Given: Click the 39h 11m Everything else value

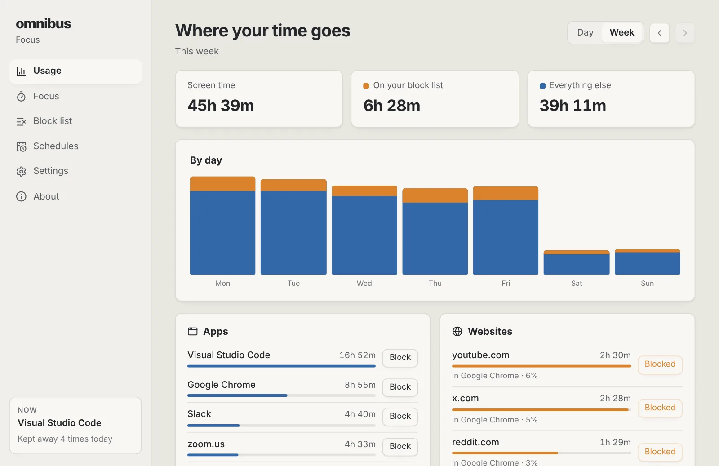Looking at the screenshot, I should (573, 106).
